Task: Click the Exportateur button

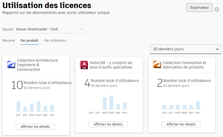Action: [200, 8]
